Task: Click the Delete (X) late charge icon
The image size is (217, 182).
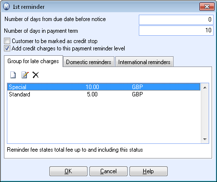Action: pos(36,75)
